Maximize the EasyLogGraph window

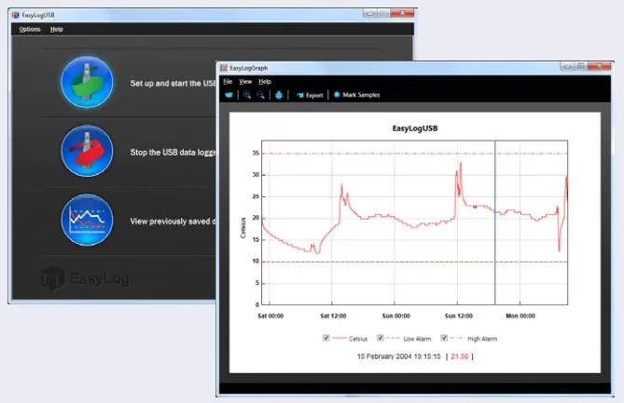pyautogui.click(x=581, y=66)
